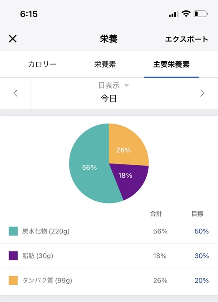Tap the エクスポート button
218x302 pixels.
tap(186, 39)
